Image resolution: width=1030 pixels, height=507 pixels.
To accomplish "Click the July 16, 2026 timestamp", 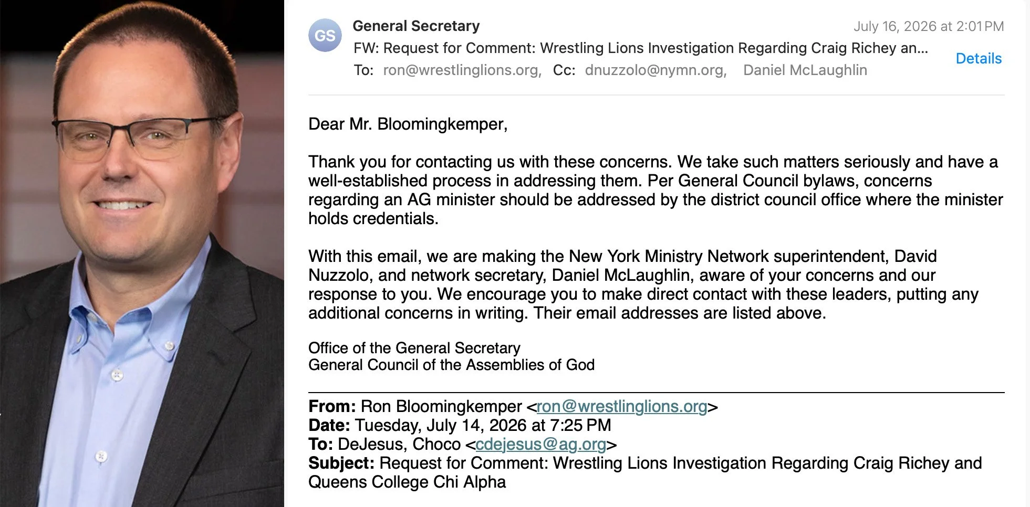I will (x=928, y=26).
